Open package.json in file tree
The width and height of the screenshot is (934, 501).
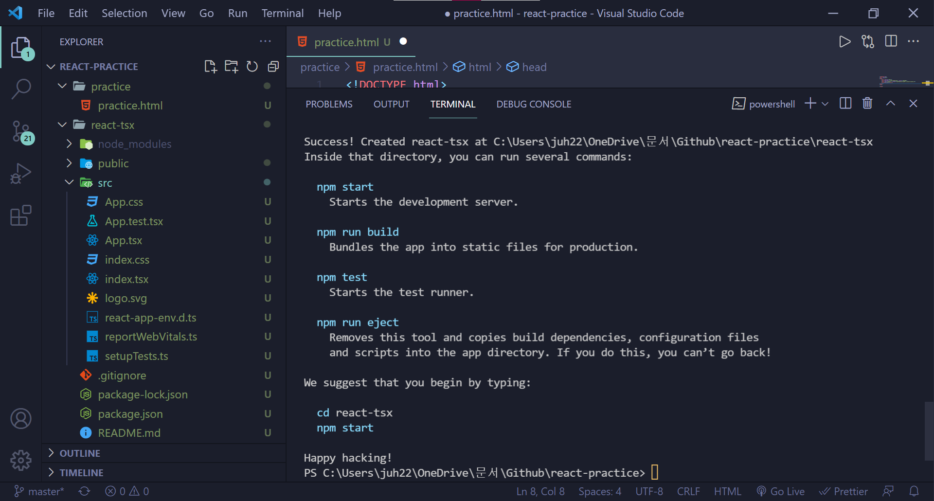163,414
